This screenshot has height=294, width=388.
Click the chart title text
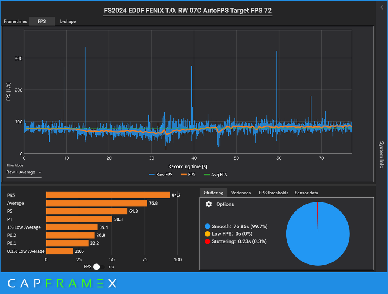[x=187, y=11]
